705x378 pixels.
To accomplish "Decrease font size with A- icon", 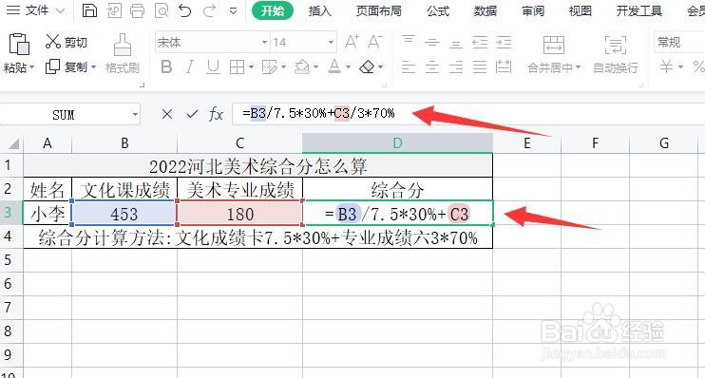I will 375,42.
